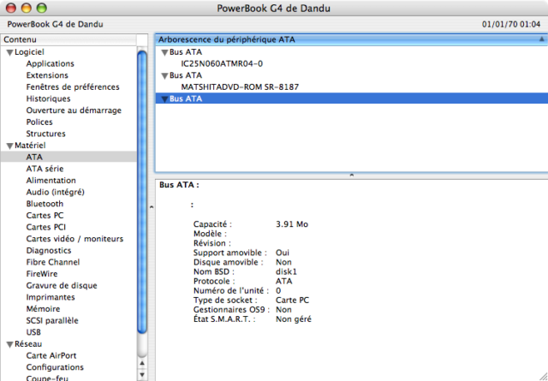Select Diagnostics in the sidebar
This screenshot has width=548, height=381.
coord(49,251)
